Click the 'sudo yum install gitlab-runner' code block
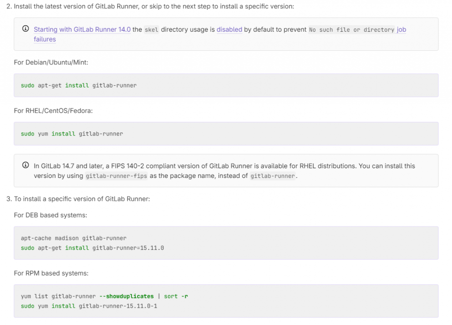 point(72,133)
